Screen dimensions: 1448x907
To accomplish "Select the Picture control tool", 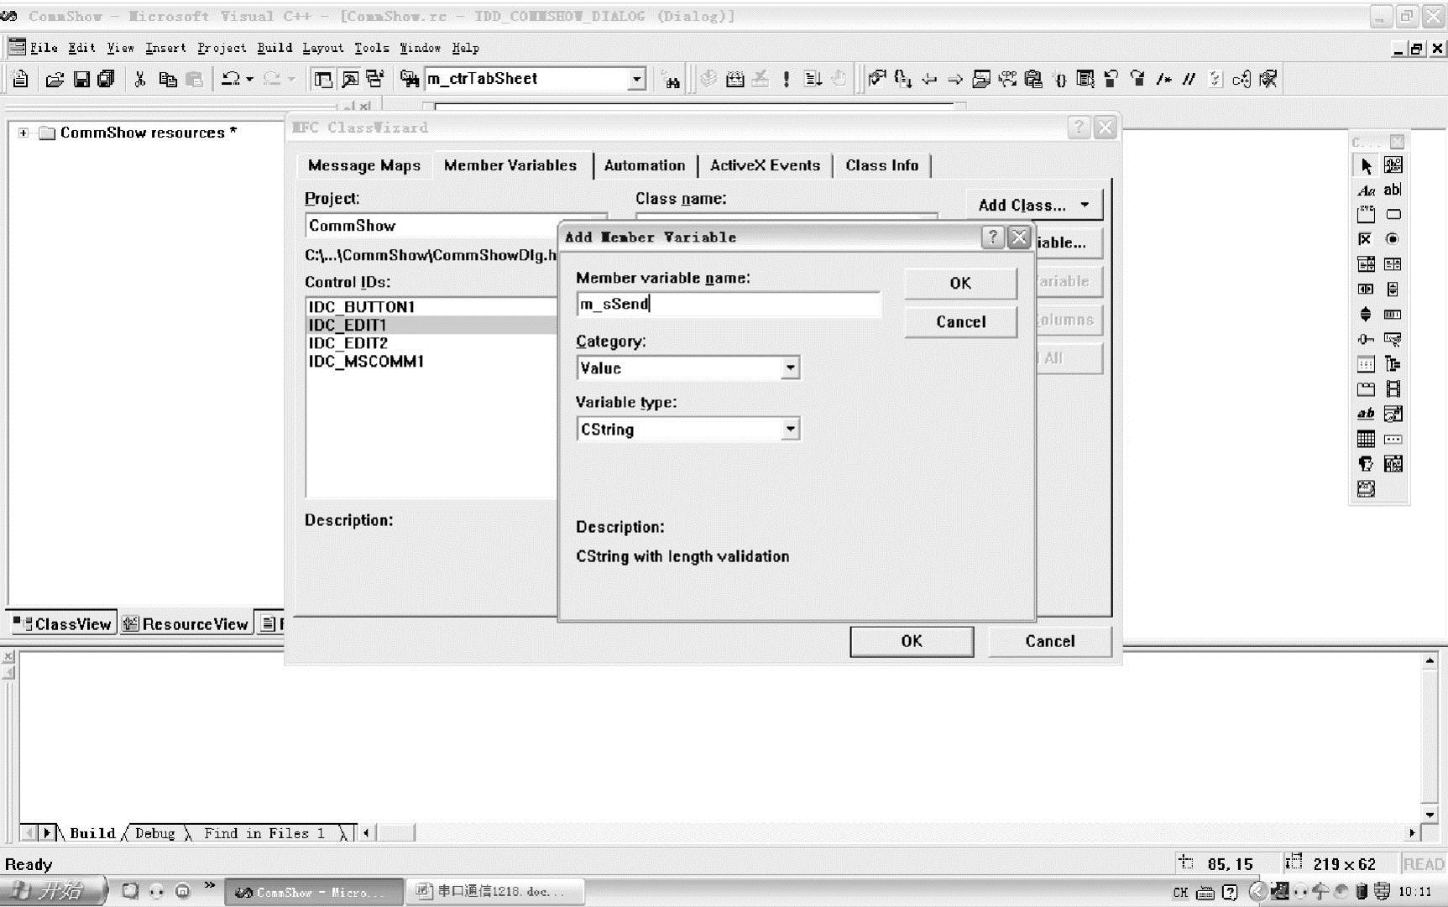I will pos(1393,165).
